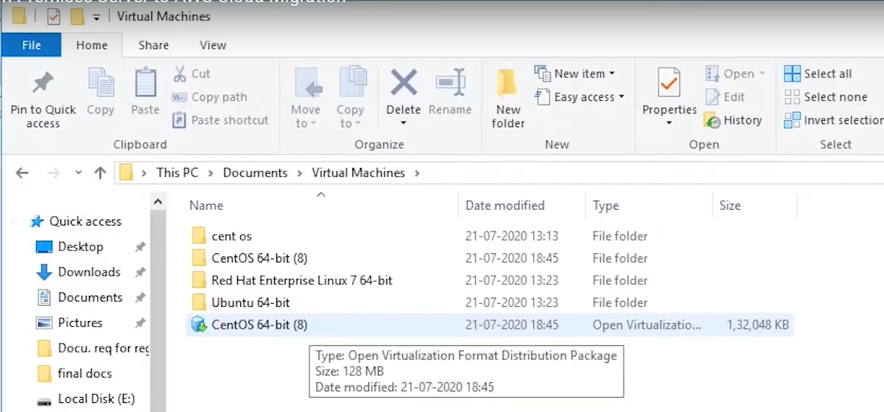This screenshot has width=884, height=412.
Task: Expand the Properties dropdown arrow
Action: (669, 123)
